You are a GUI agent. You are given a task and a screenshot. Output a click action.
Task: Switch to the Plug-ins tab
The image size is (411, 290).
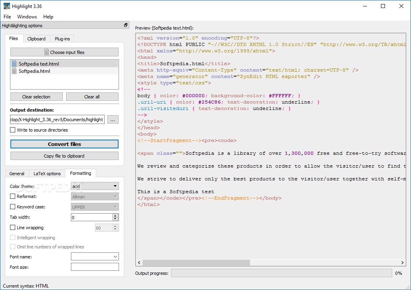[62, 39]
